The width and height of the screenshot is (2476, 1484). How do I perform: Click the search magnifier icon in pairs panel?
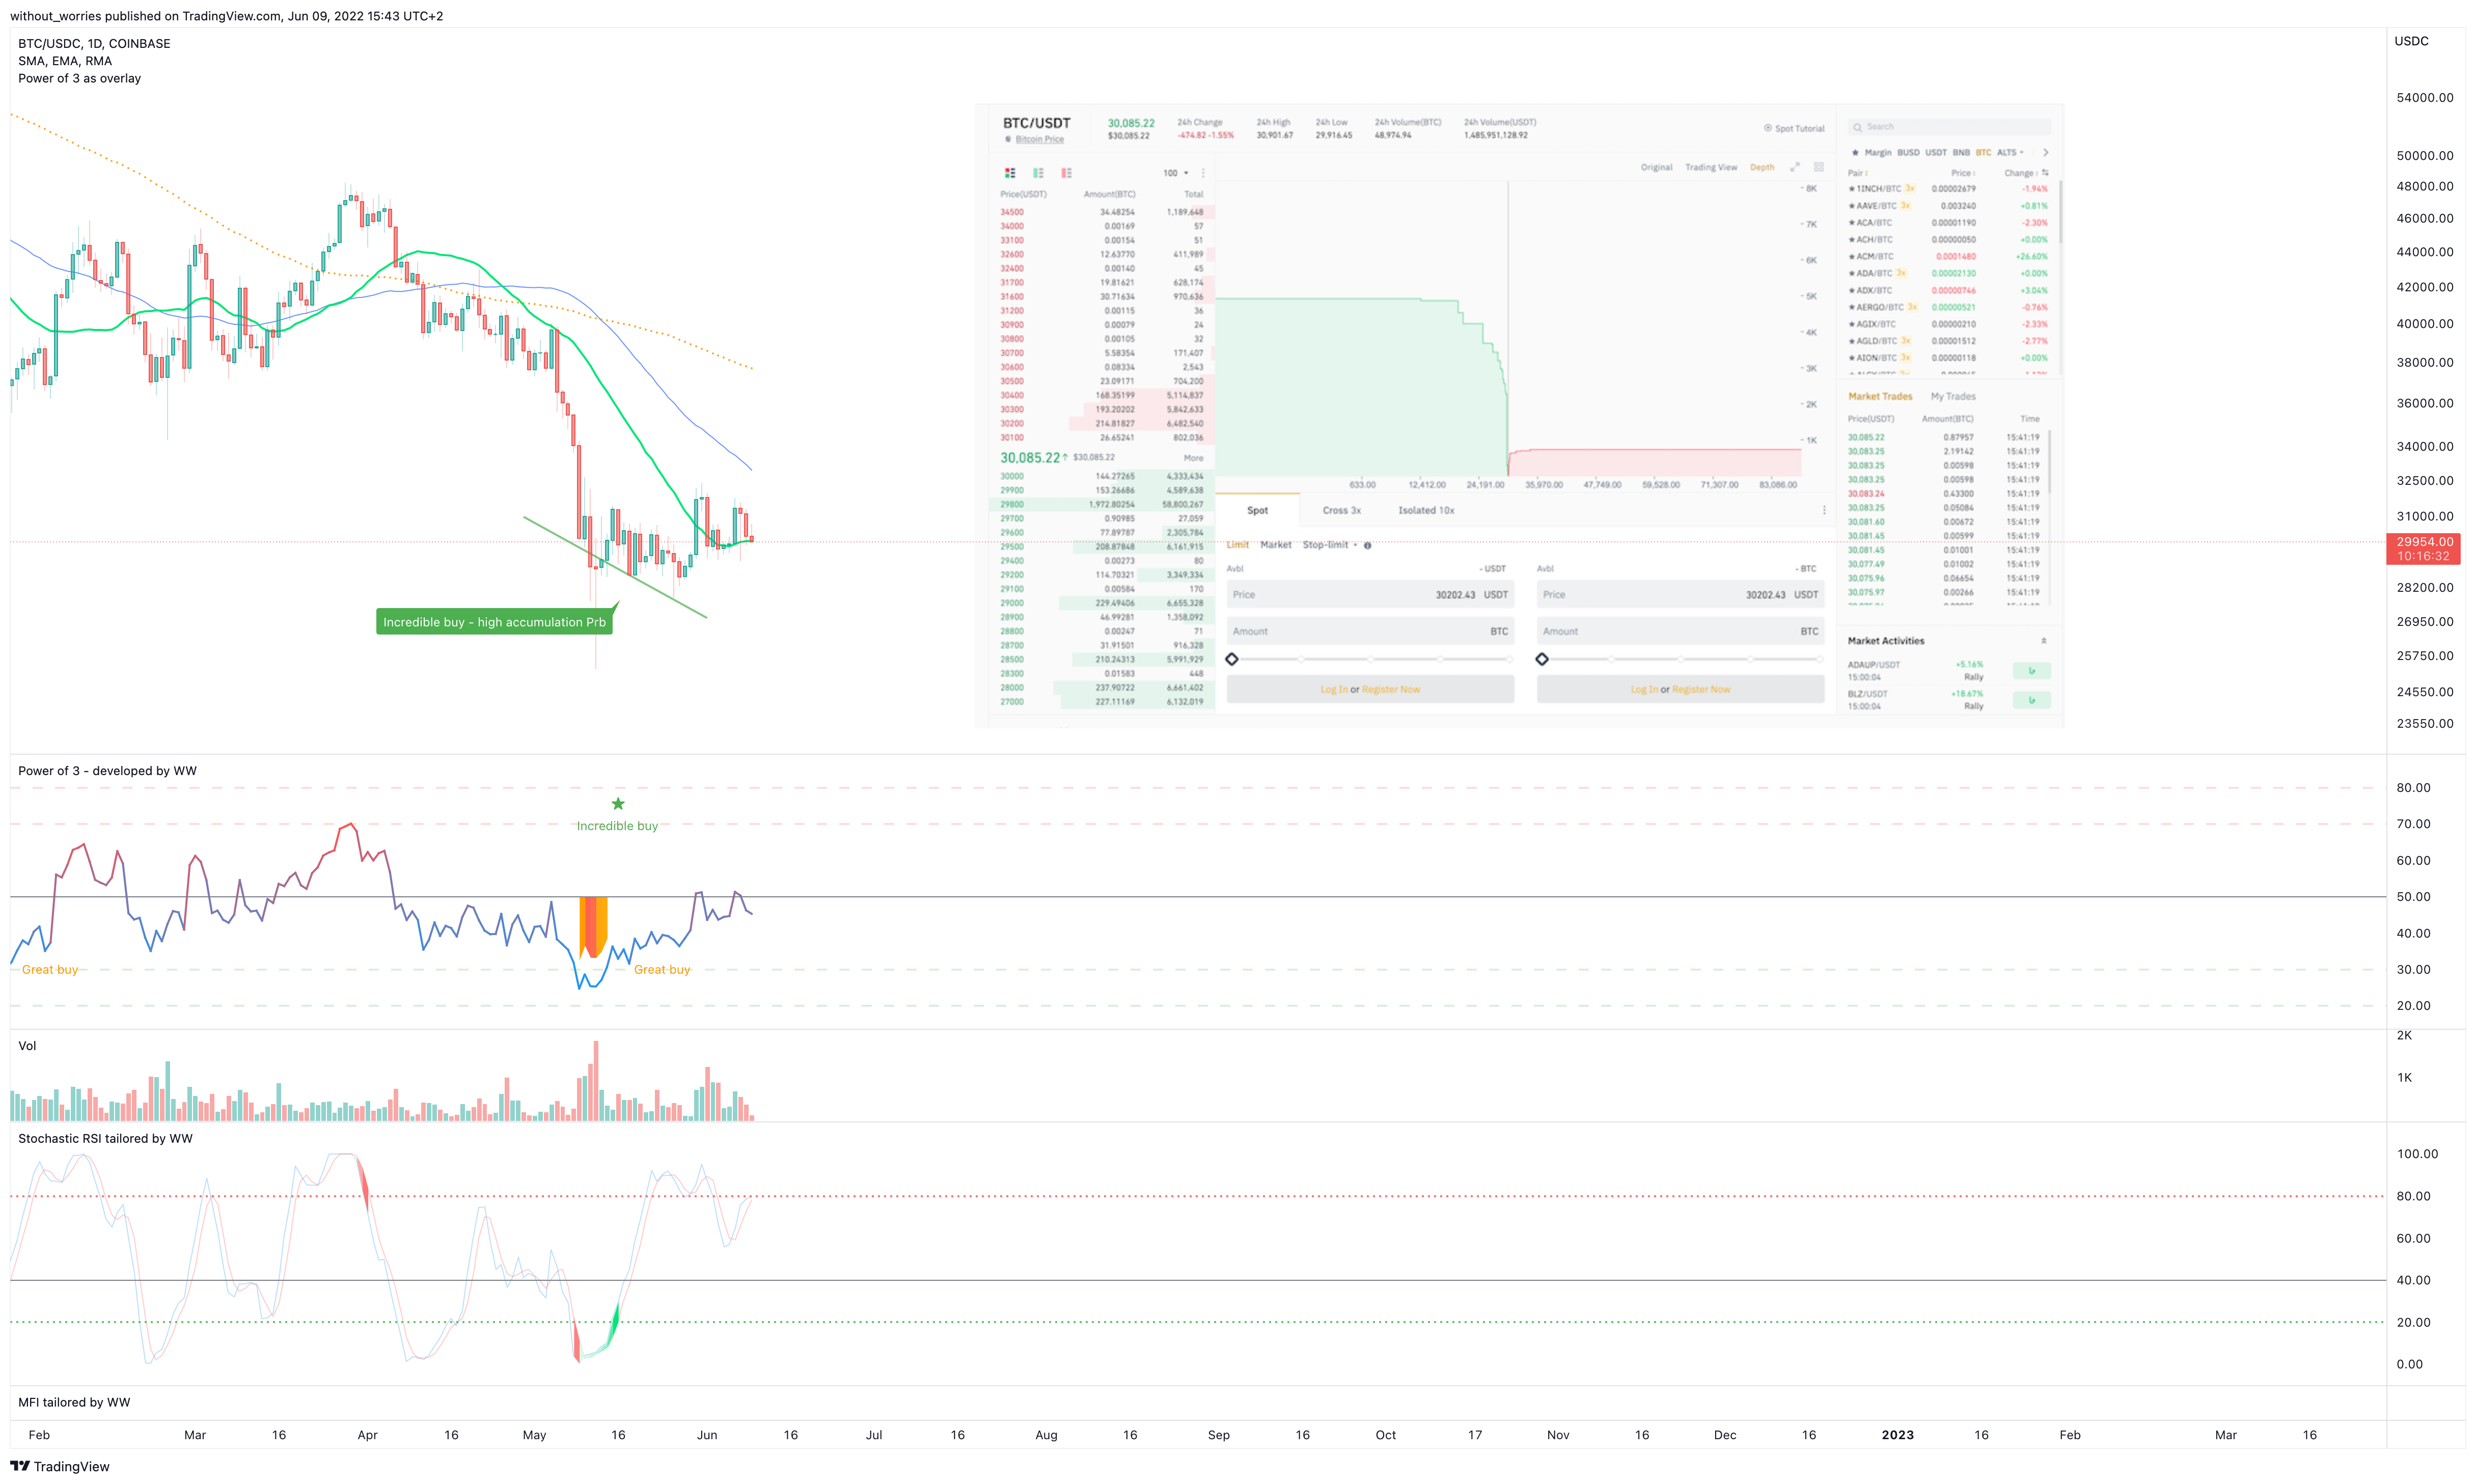click(x=1857, y=127)
